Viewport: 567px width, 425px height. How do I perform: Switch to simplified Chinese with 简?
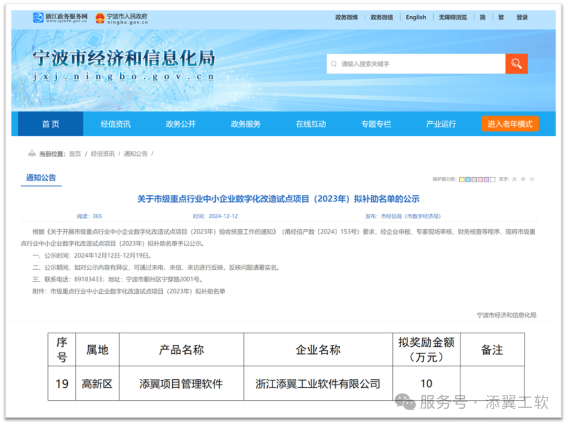click(x=482, y=17)
